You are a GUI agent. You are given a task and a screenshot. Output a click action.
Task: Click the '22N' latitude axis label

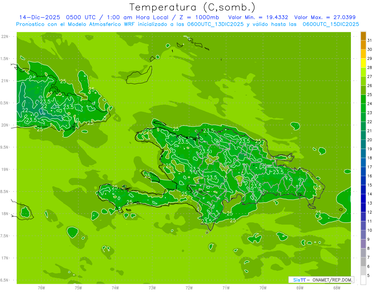[x=5, y=36]
